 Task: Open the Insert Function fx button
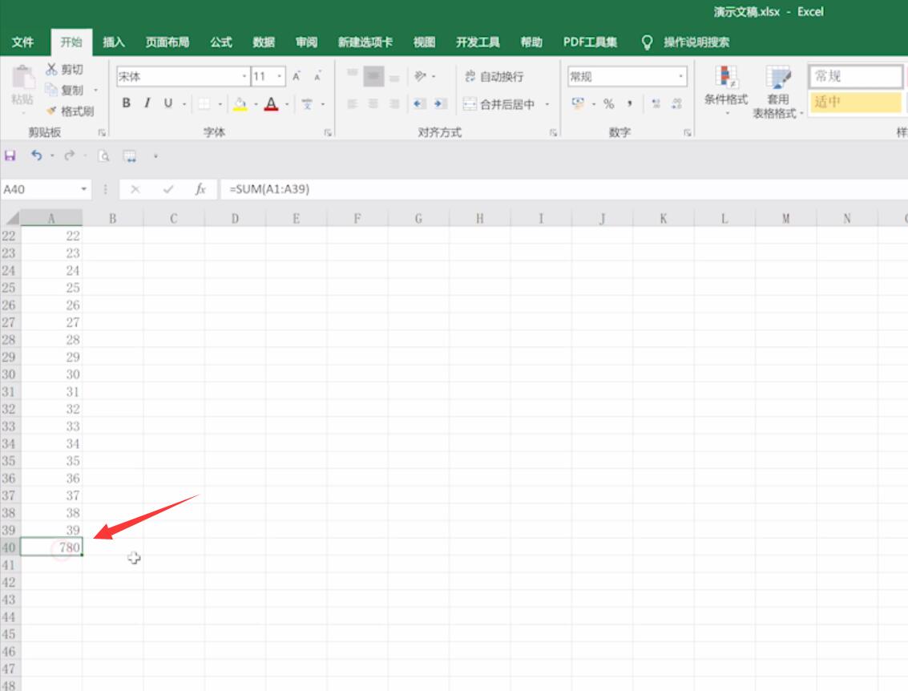(200, 189)
